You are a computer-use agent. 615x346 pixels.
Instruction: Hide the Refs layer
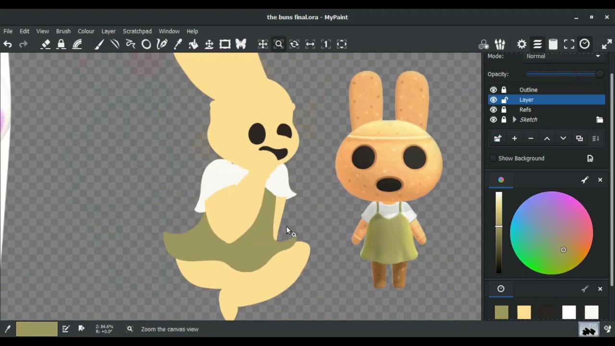493,110
